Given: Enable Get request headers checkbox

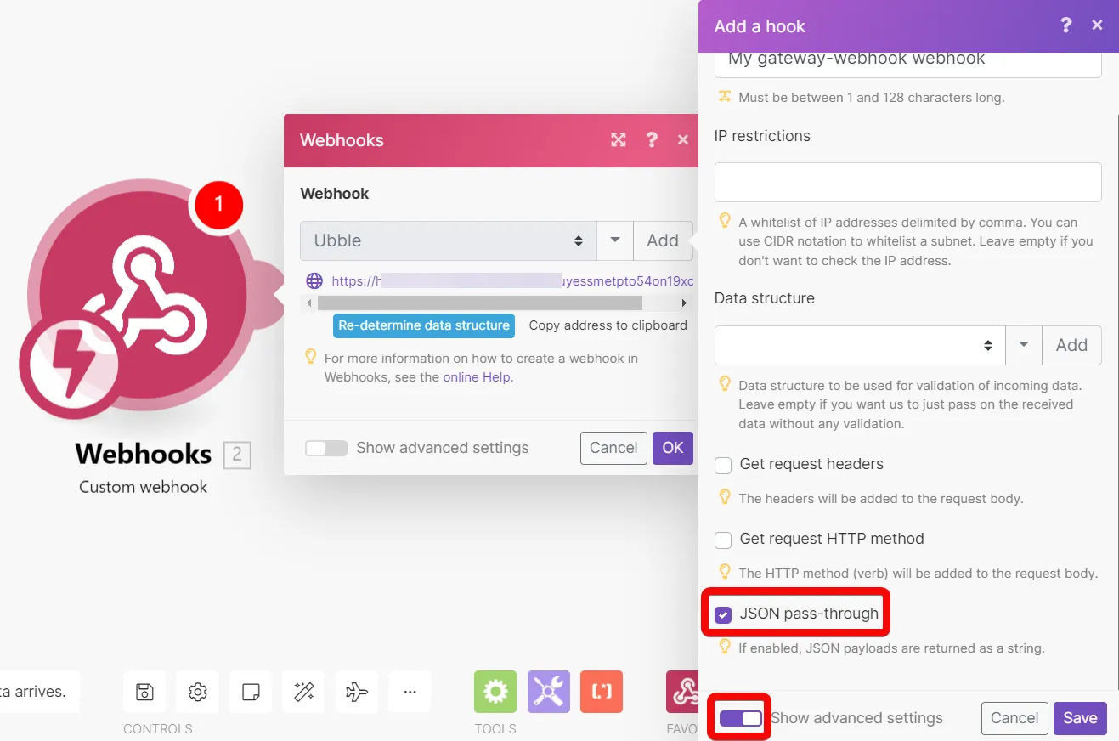Looking at the screenshot, I should pos(723,465).
